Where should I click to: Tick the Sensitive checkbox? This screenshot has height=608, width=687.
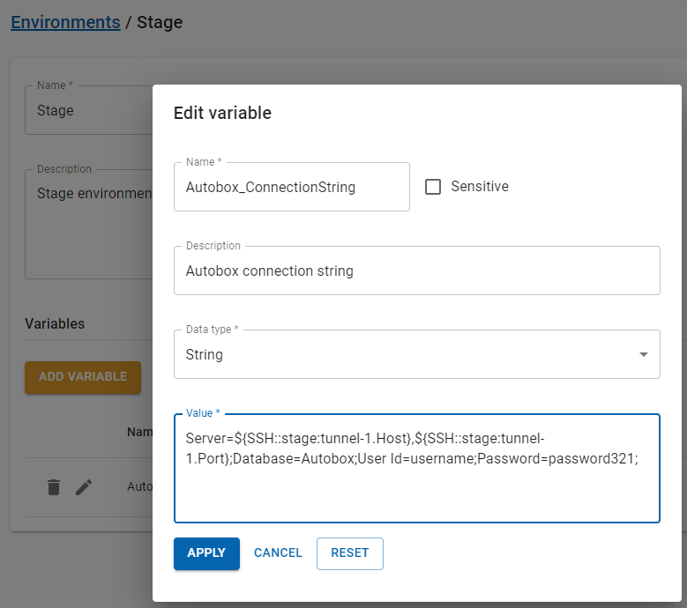[x=433, y=187]
